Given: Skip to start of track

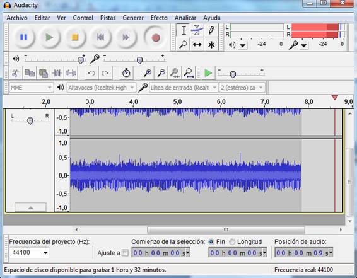Looking at the screenshot, I should point(100,37).
